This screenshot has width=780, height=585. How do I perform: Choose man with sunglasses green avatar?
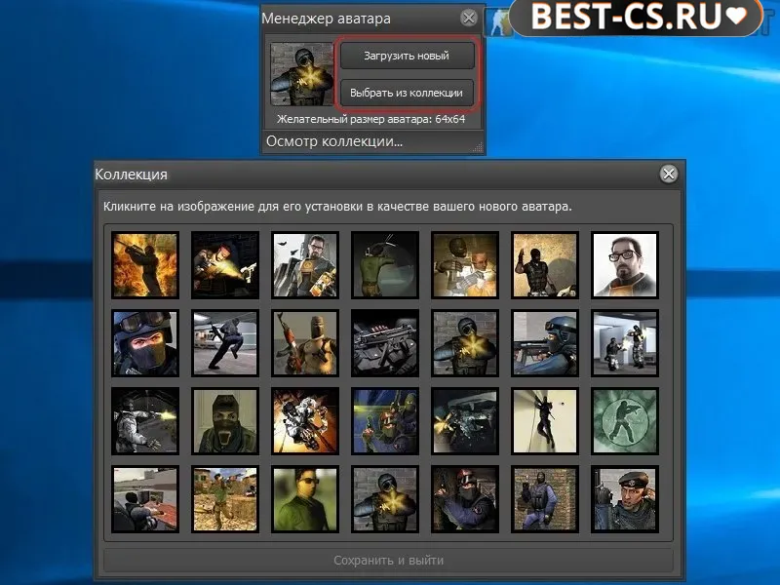pos(305,499)
